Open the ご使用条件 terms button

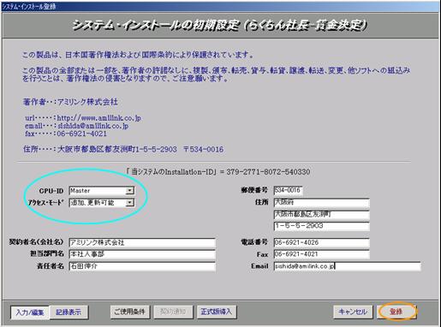pyautogui.click(x=130, y=312)
